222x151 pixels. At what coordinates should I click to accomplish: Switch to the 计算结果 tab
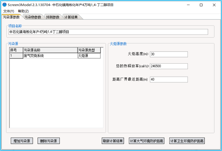pyautogui.click(x=71, y=17)
